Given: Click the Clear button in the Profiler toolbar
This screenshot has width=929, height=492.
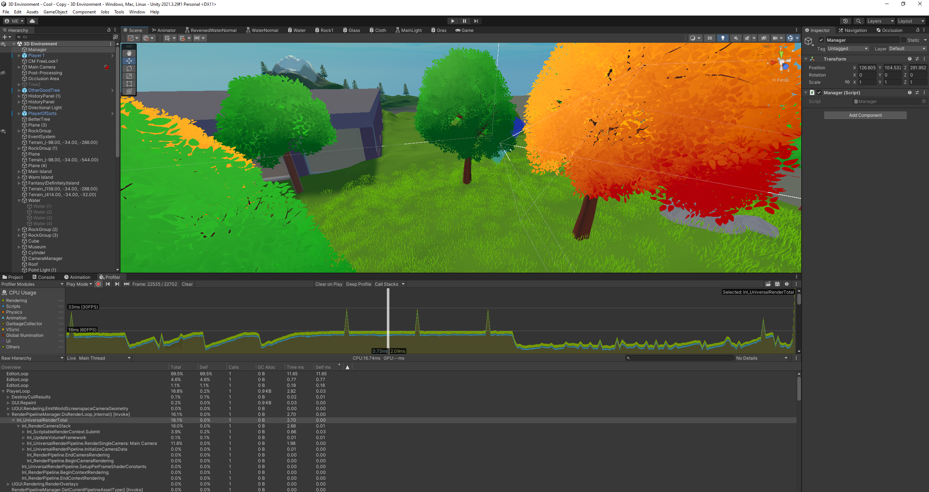Looking at the screenshot, I should pos(187,284).
